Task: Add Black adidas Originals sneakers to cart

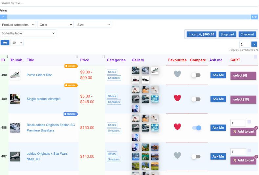Action: 243,132
